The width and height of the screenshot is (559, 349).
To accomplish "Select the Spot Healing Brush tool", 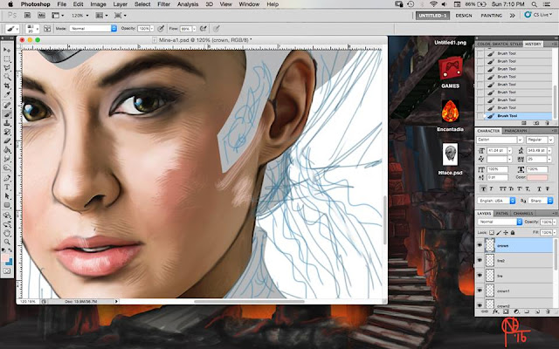I will (x=7, y=105).
